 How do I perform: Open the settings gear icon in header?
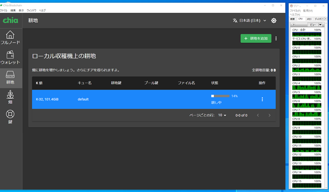pos(274,21)
